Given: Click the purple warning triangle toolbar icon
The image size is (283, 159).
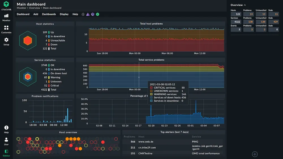Looking at the screenshot, I should pos(88,14).
